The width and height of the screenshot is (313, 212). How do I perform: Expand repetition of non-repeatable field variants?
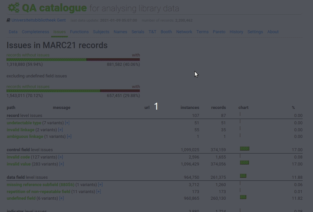point(98,191)
